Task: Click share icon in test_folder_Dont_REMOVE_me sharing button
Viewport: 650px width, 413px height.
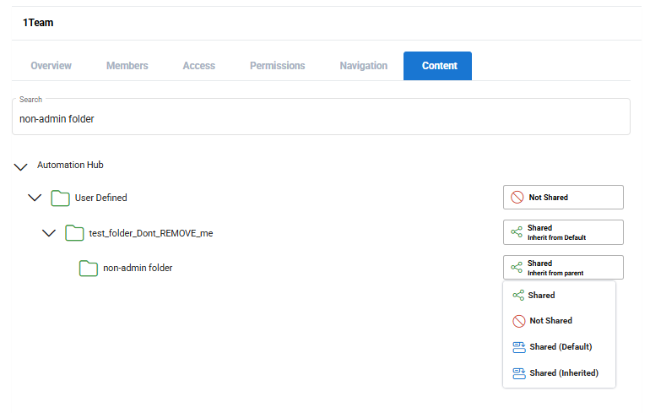Action: point(517,232)
